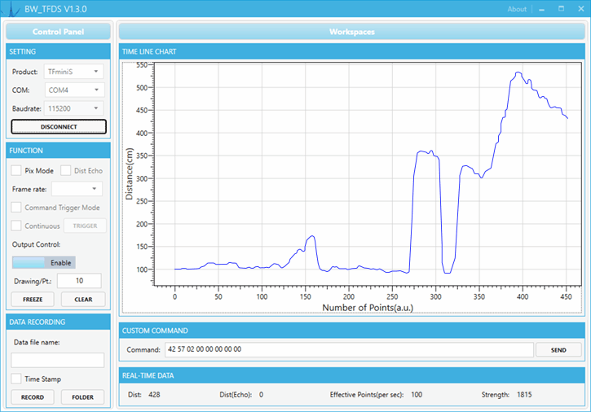
Task: Enable the Pix Mode checkbox
Action: pos(17,171)
